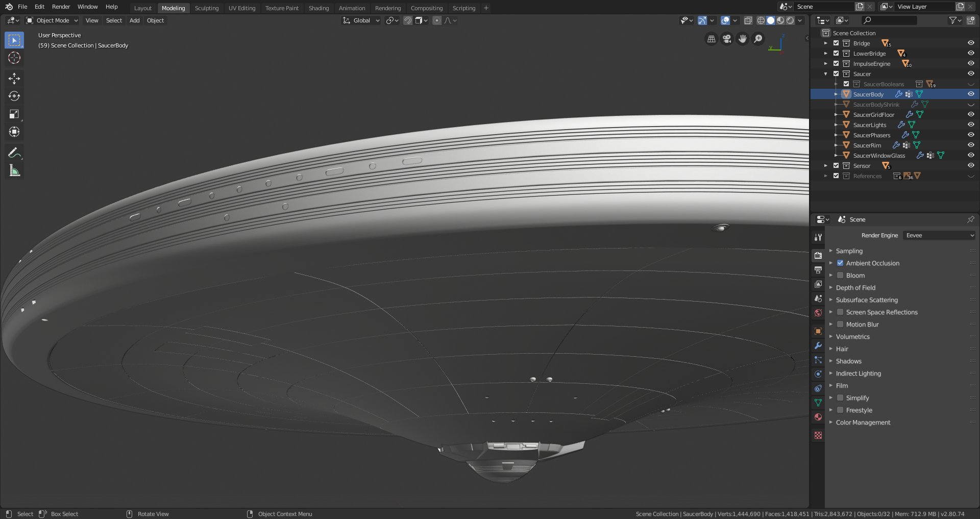Open the View Layer properties tab
Viewport: 980px width, 519px height.
(x=818, y=284)
